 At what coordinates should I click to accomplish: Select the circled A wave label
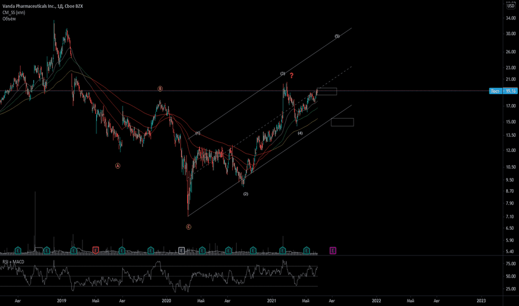(x=117, y=166)
